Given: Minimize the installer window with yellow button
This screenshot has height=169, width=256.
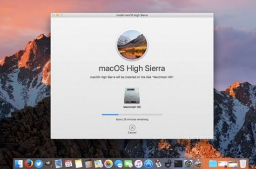Looking at the screenshot, I should pos(57,15).
